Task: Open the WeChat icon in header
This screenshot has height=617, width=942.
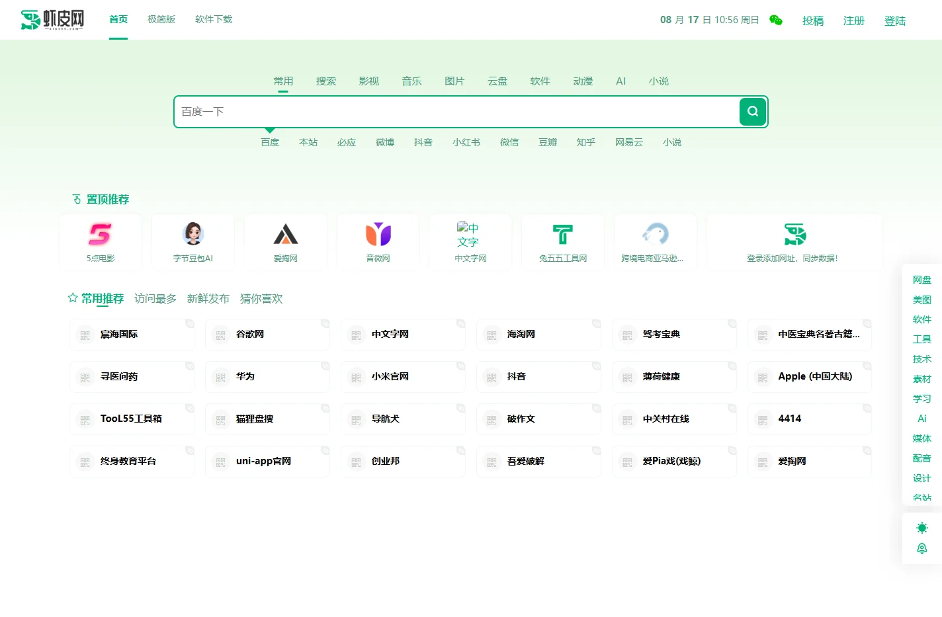Action: (x=776, y=21)
